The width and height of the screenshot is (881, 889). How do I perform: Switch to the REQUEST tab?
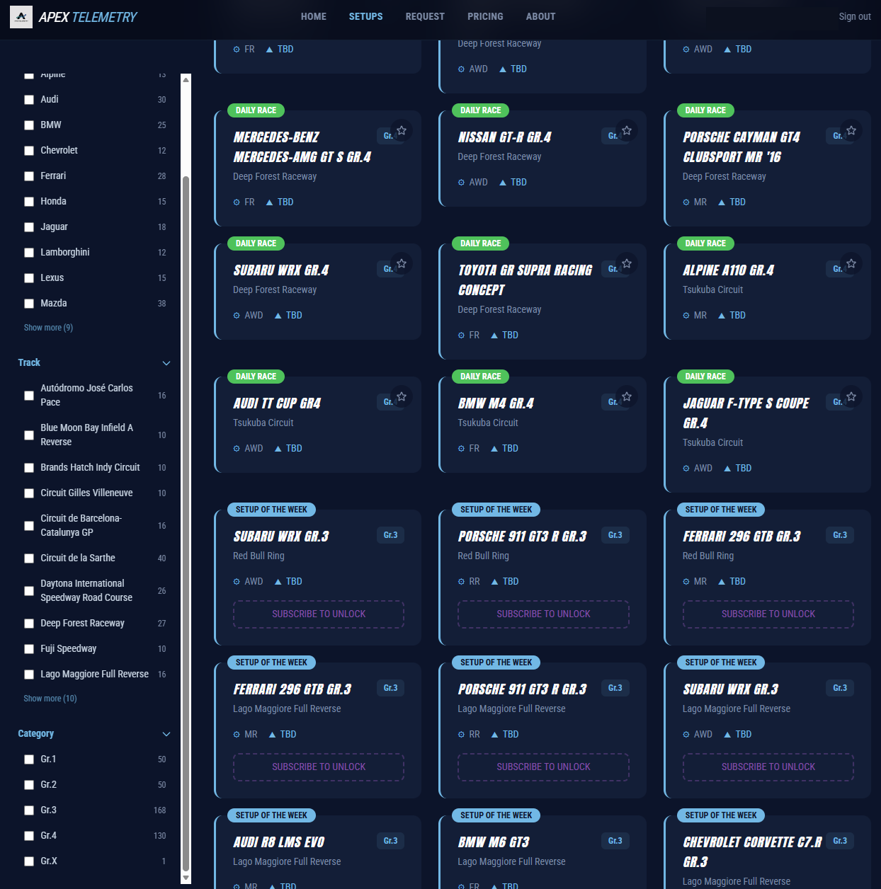425,16
